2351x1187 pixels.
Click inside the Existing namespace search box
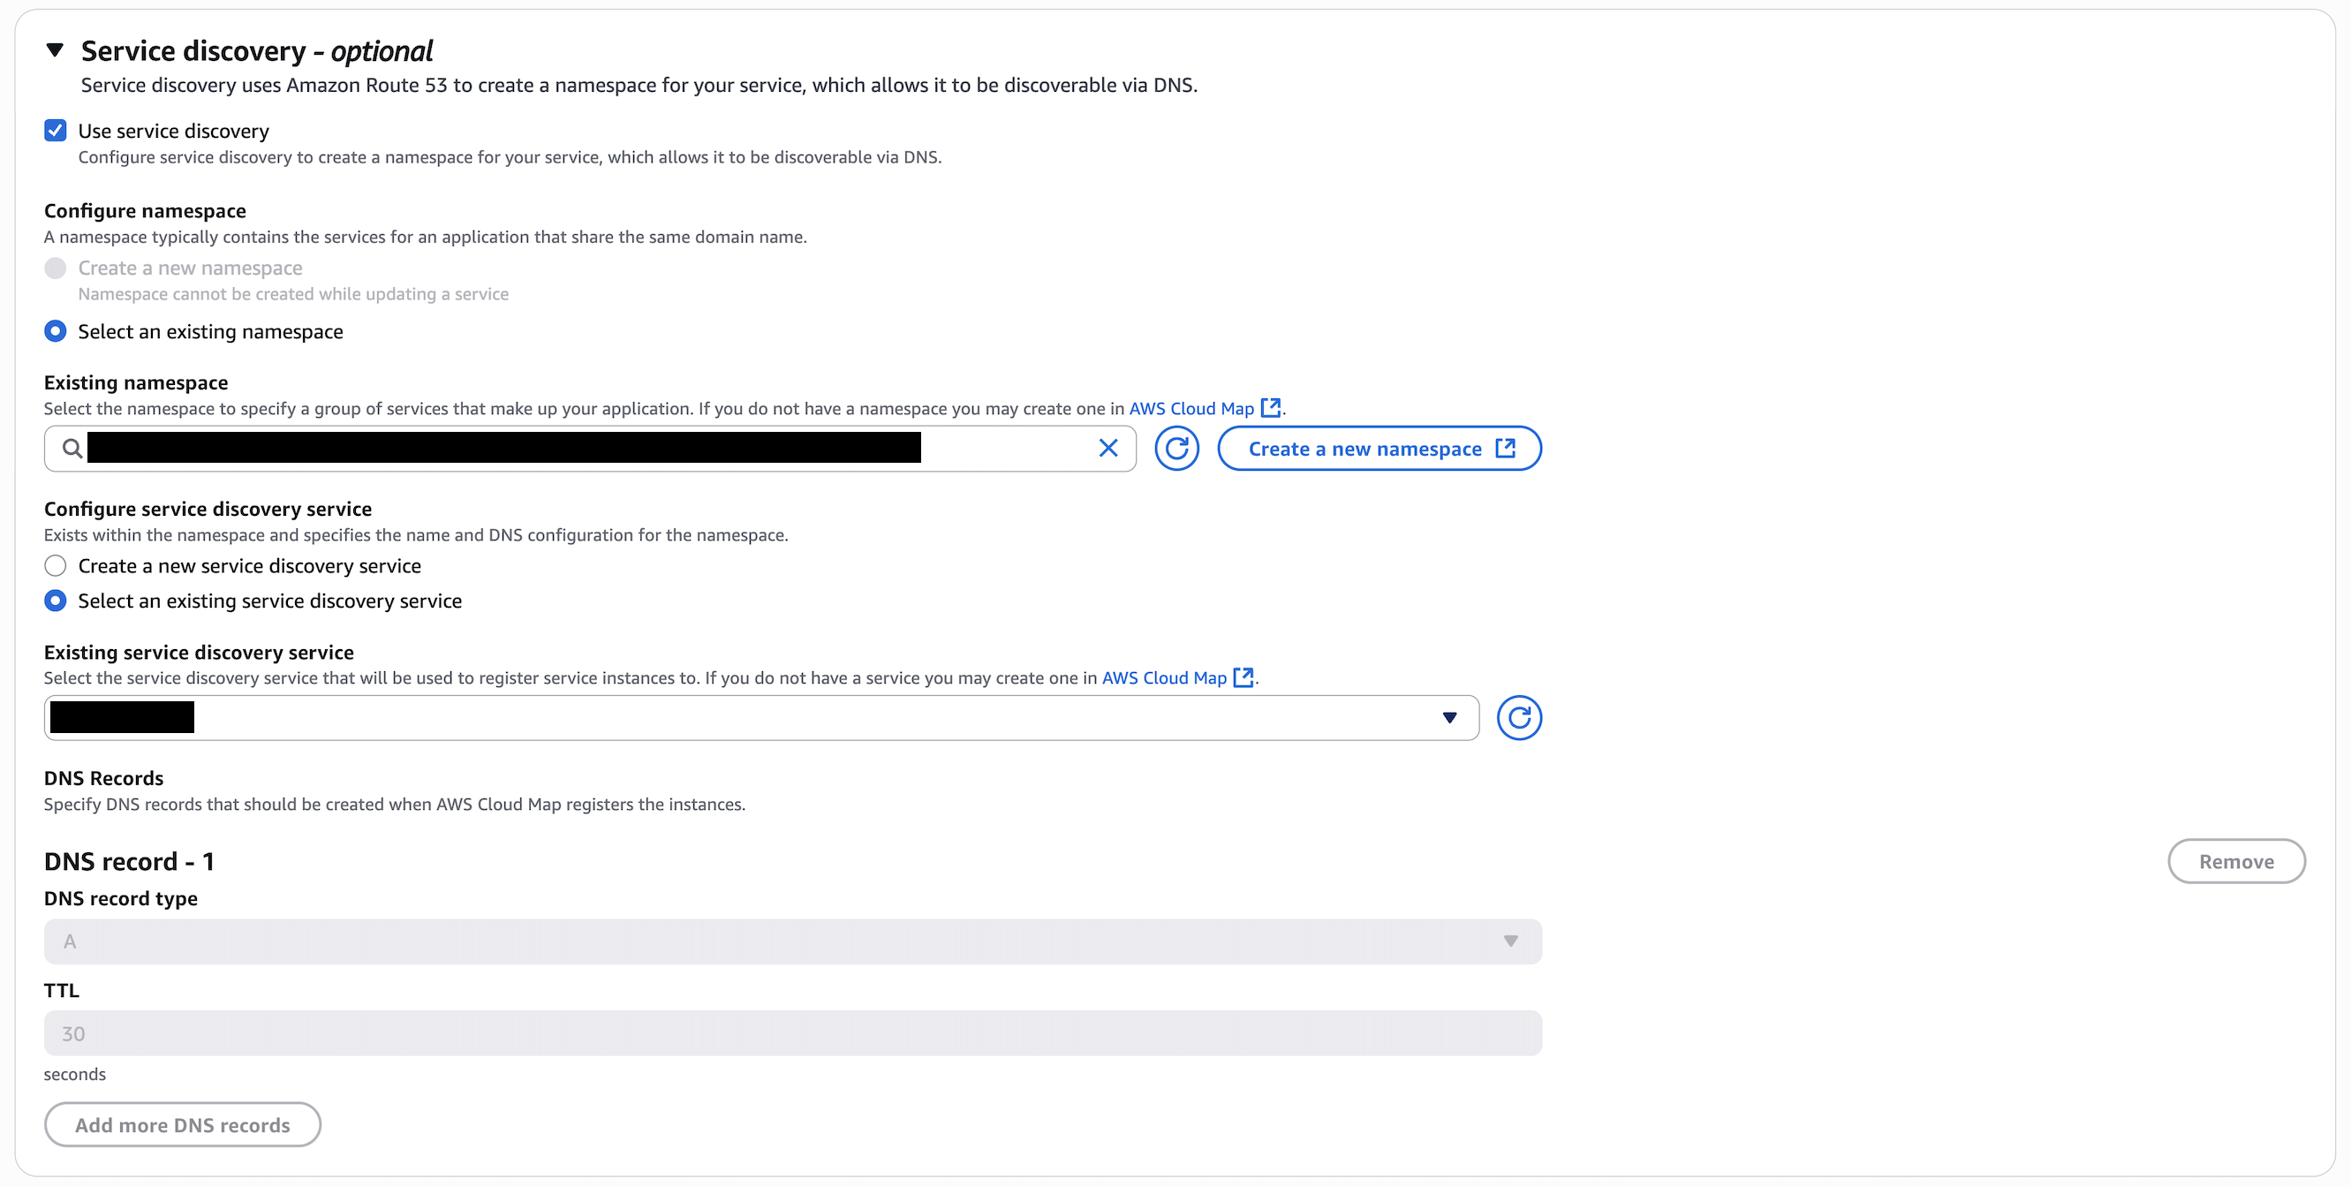click(x=590, y=448)
